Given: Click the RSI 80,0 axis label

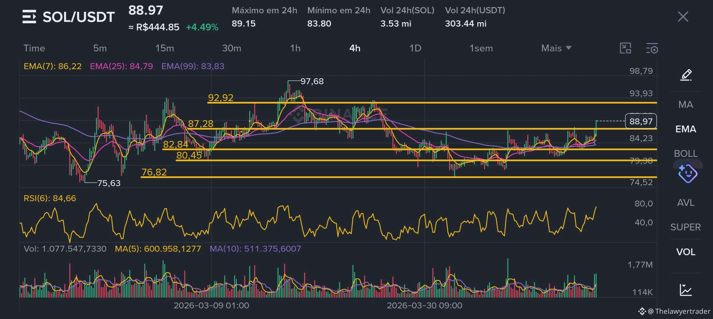Looking at the screenshot, I should pyautogui.click(x=644, y=204).
